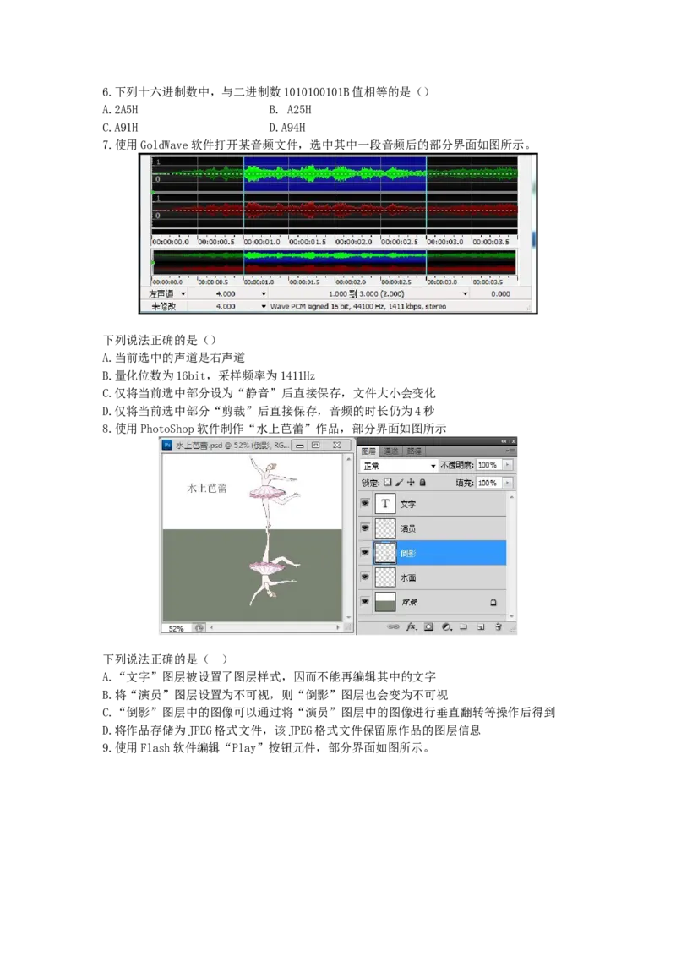676x957 pixels.
Task: Click the lock position move icon
Action: (x=411, y=483)
